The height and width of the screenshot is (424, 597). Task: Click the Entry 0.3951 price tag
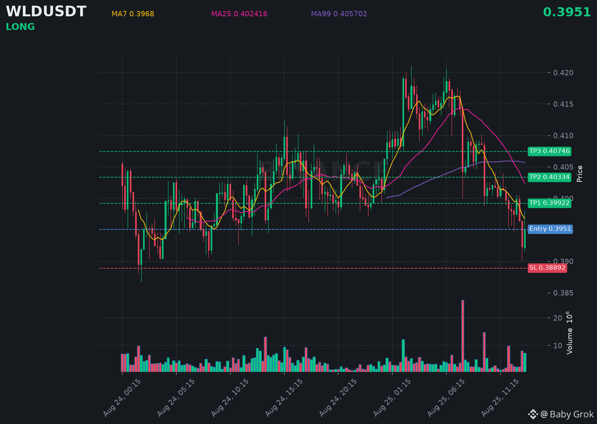coord(550,229)
